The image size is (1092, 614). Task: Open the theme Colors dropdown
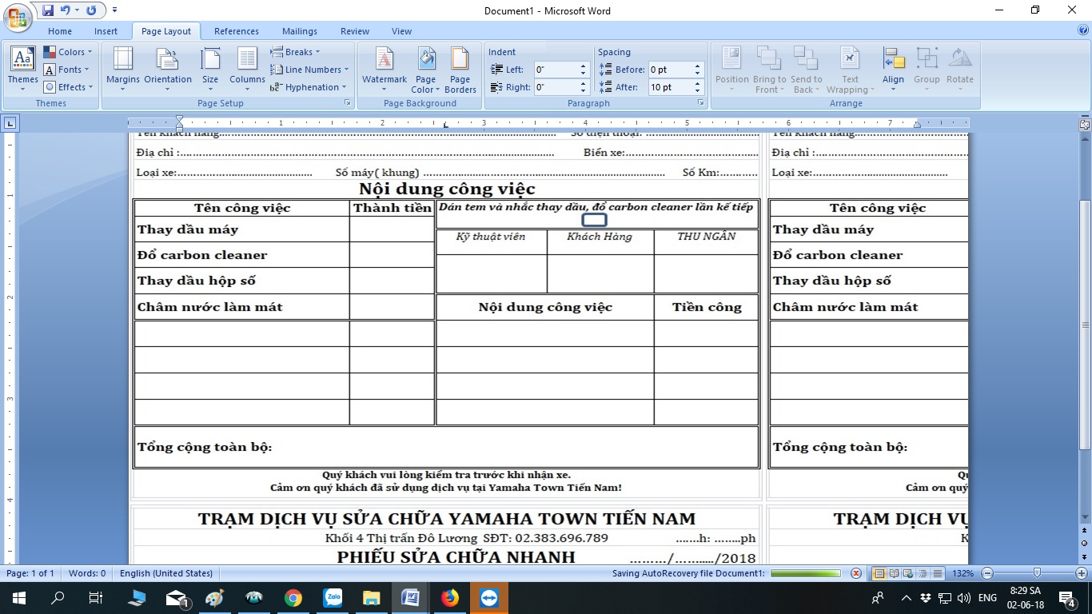click(70, 52)
